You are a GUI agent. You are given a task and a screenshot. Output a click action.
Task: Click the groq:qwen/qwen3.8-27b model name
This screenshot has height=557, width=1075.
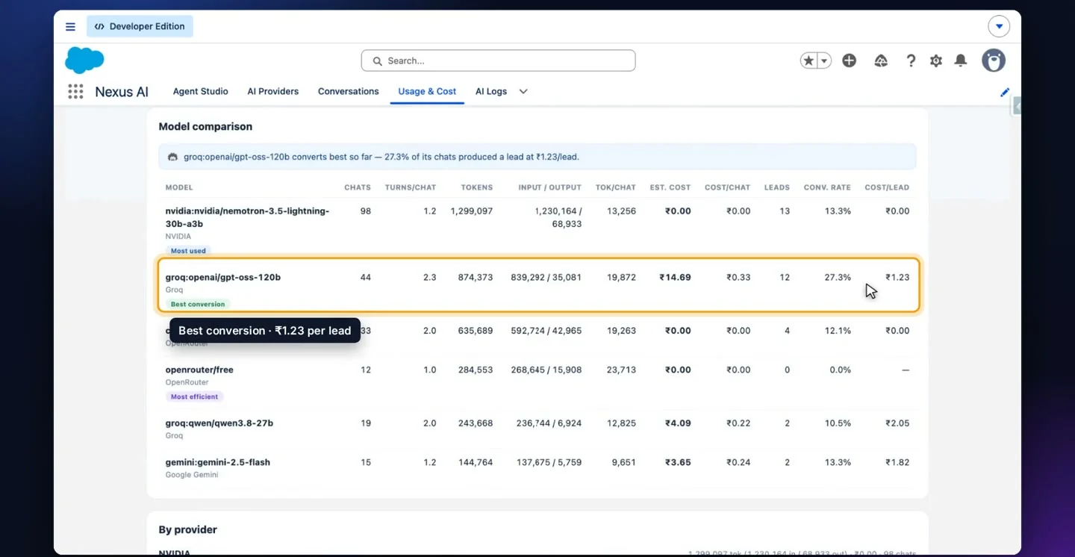(219, 423)
